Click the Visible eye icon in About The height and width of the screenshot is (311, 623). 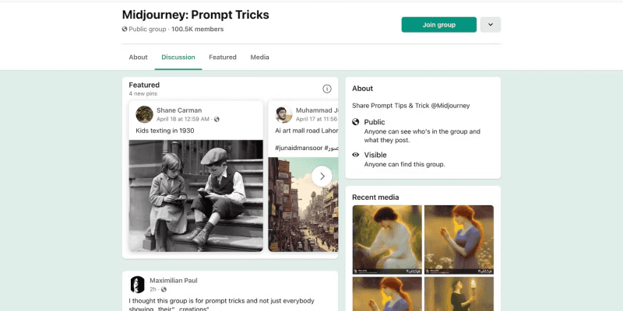356,155
